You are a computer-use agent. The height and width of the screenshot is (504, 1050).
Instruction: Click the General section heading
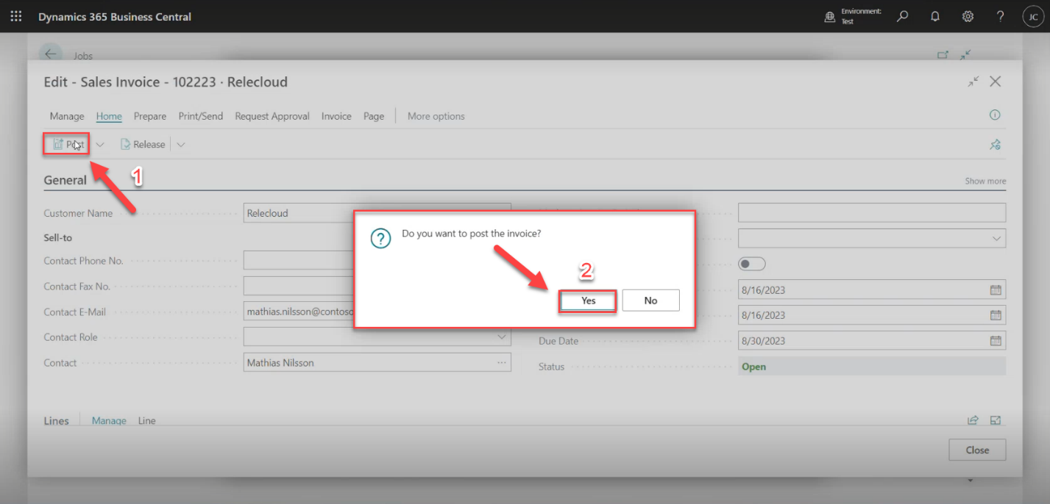coord(65,180)
